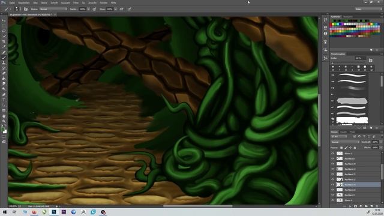The height and width of the screenshot is (216, 384).
Task: Open layer Fläche slider arrow
Action: click(381, 148)
